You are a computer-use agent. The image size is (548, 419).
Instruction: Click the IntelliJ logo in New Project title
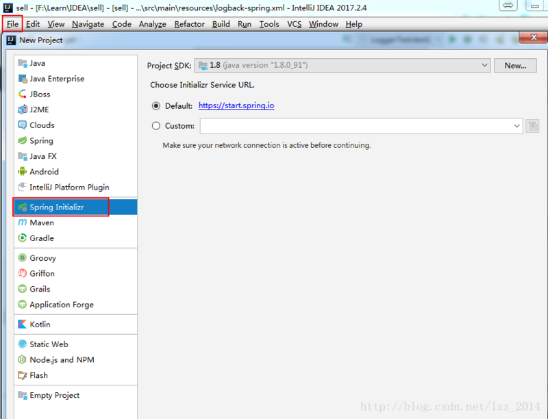[11, 40]
